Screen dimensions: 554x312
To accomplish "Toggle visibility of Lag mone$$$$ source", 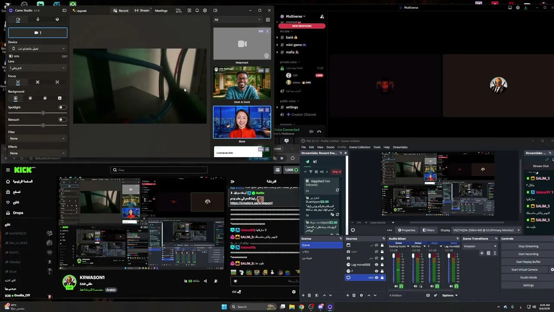I will point(376,265).
